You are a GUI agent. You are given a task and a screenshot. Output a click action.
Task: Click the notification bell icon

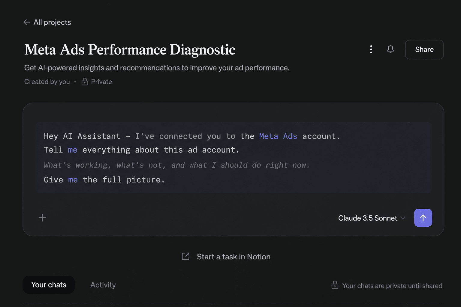pyautogui.click(x=390, y=49)
